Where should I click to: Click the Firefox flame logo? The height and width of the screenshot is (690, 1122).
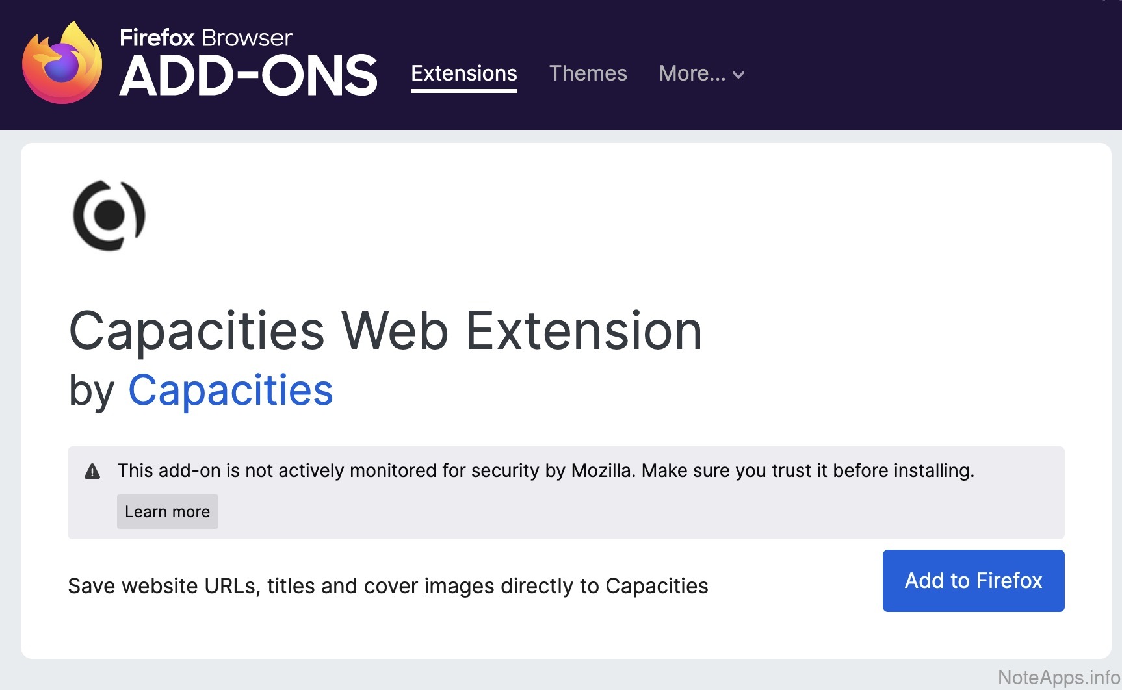click(x=62, y=64)
